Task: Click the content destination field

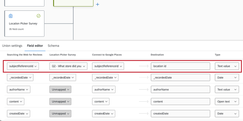Action: [x=180, y=101]
